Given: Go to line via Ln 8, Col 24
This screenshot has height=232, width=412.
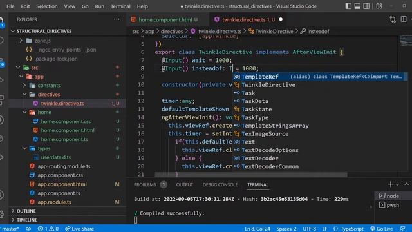Looking at the screenshot, I should point(257,229).
